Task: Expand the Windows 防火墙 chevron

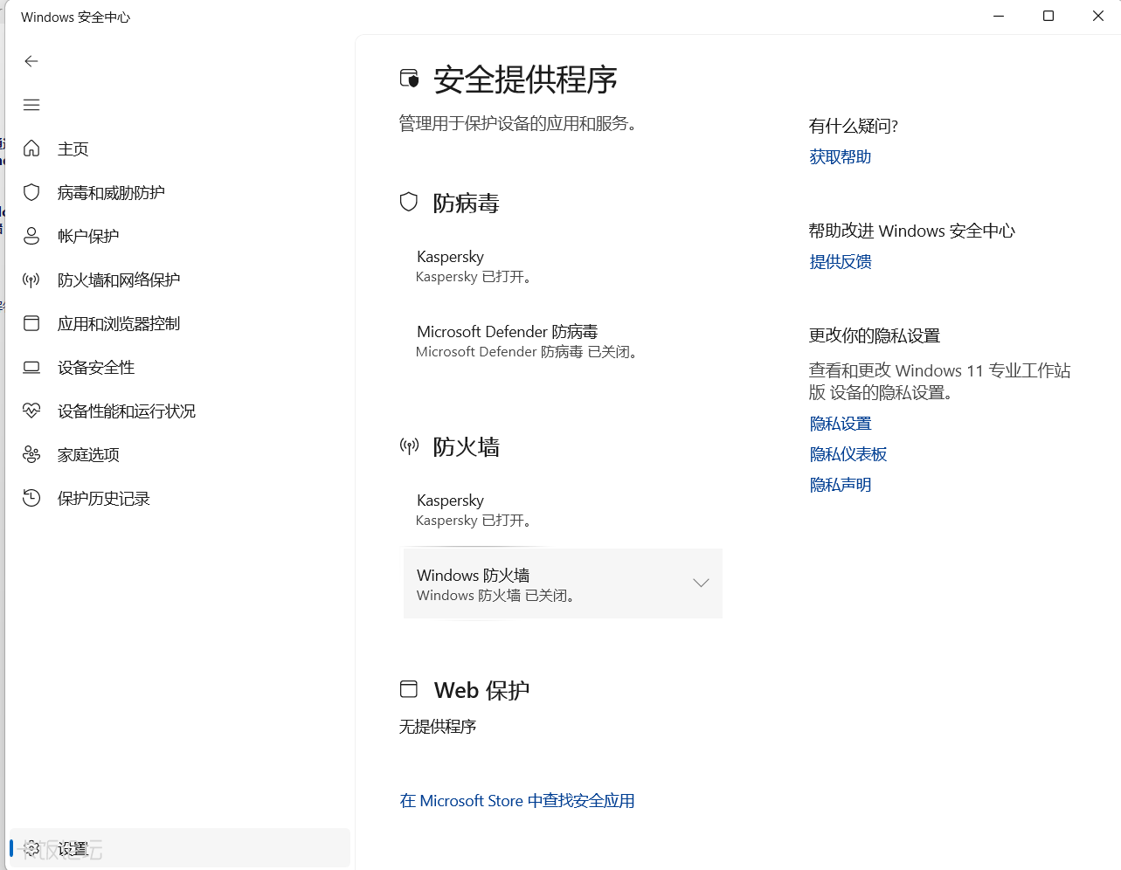Action: pyautogui.click(x=701, y=583)
